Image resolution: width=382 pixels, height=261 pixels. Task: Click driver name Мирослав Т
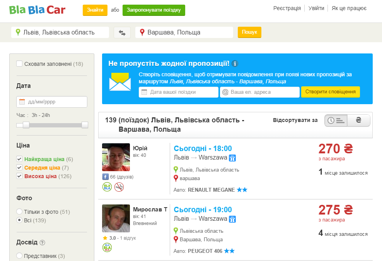click(x=150, y=209)
